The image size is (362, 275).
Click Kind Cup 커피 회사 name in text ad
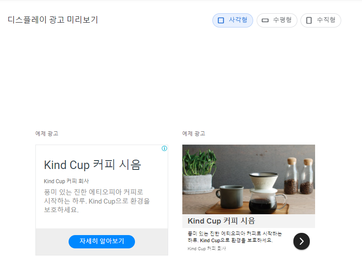pyautogui.click(x=66, y=181)
